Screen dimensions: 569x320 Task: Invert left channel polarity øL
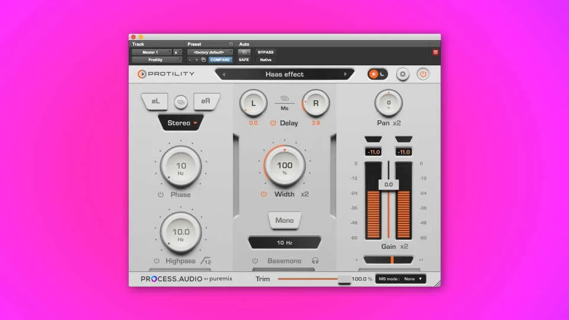coord(155,101)
